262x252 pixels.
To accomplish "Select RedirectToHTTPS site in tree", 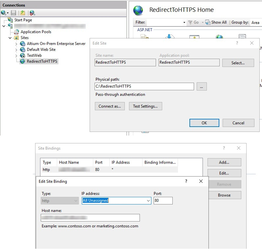I will tap(42, 61).
